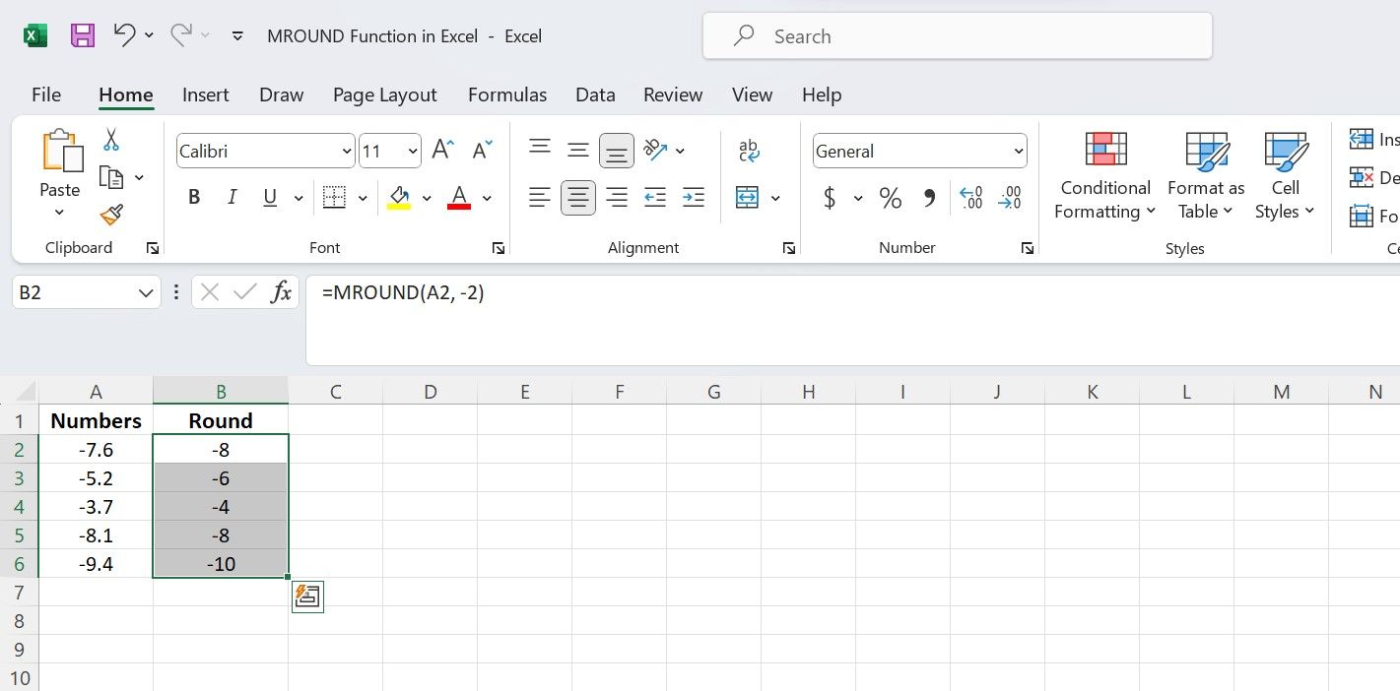Click the Increase Decimal icon

pos(970,198)
